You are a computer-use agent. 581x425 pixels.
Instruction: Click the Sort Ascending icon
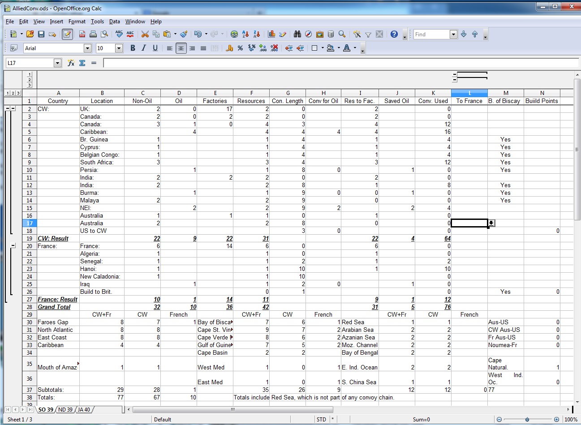coord(245,34)
